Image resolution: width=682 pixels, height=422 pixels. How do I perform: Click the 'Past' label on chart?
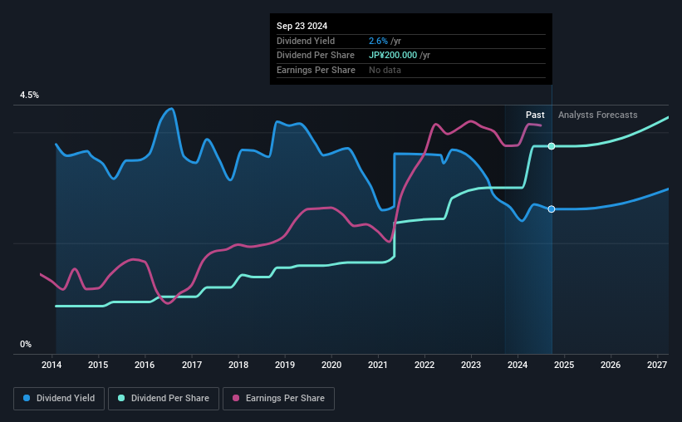(535, 115)
